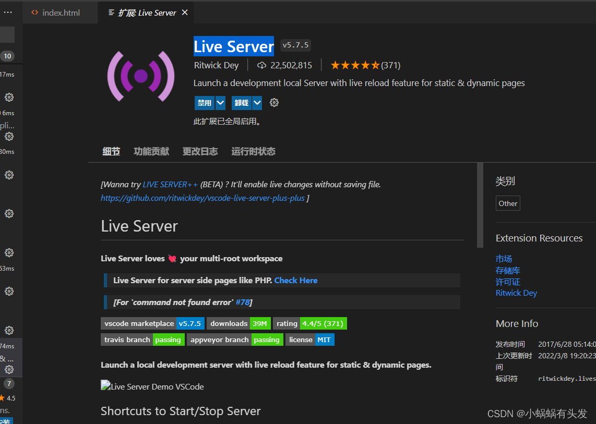Click the cloud download-count icon
Image resolution: width=596 pixels, height=424 pixels.
261,65
